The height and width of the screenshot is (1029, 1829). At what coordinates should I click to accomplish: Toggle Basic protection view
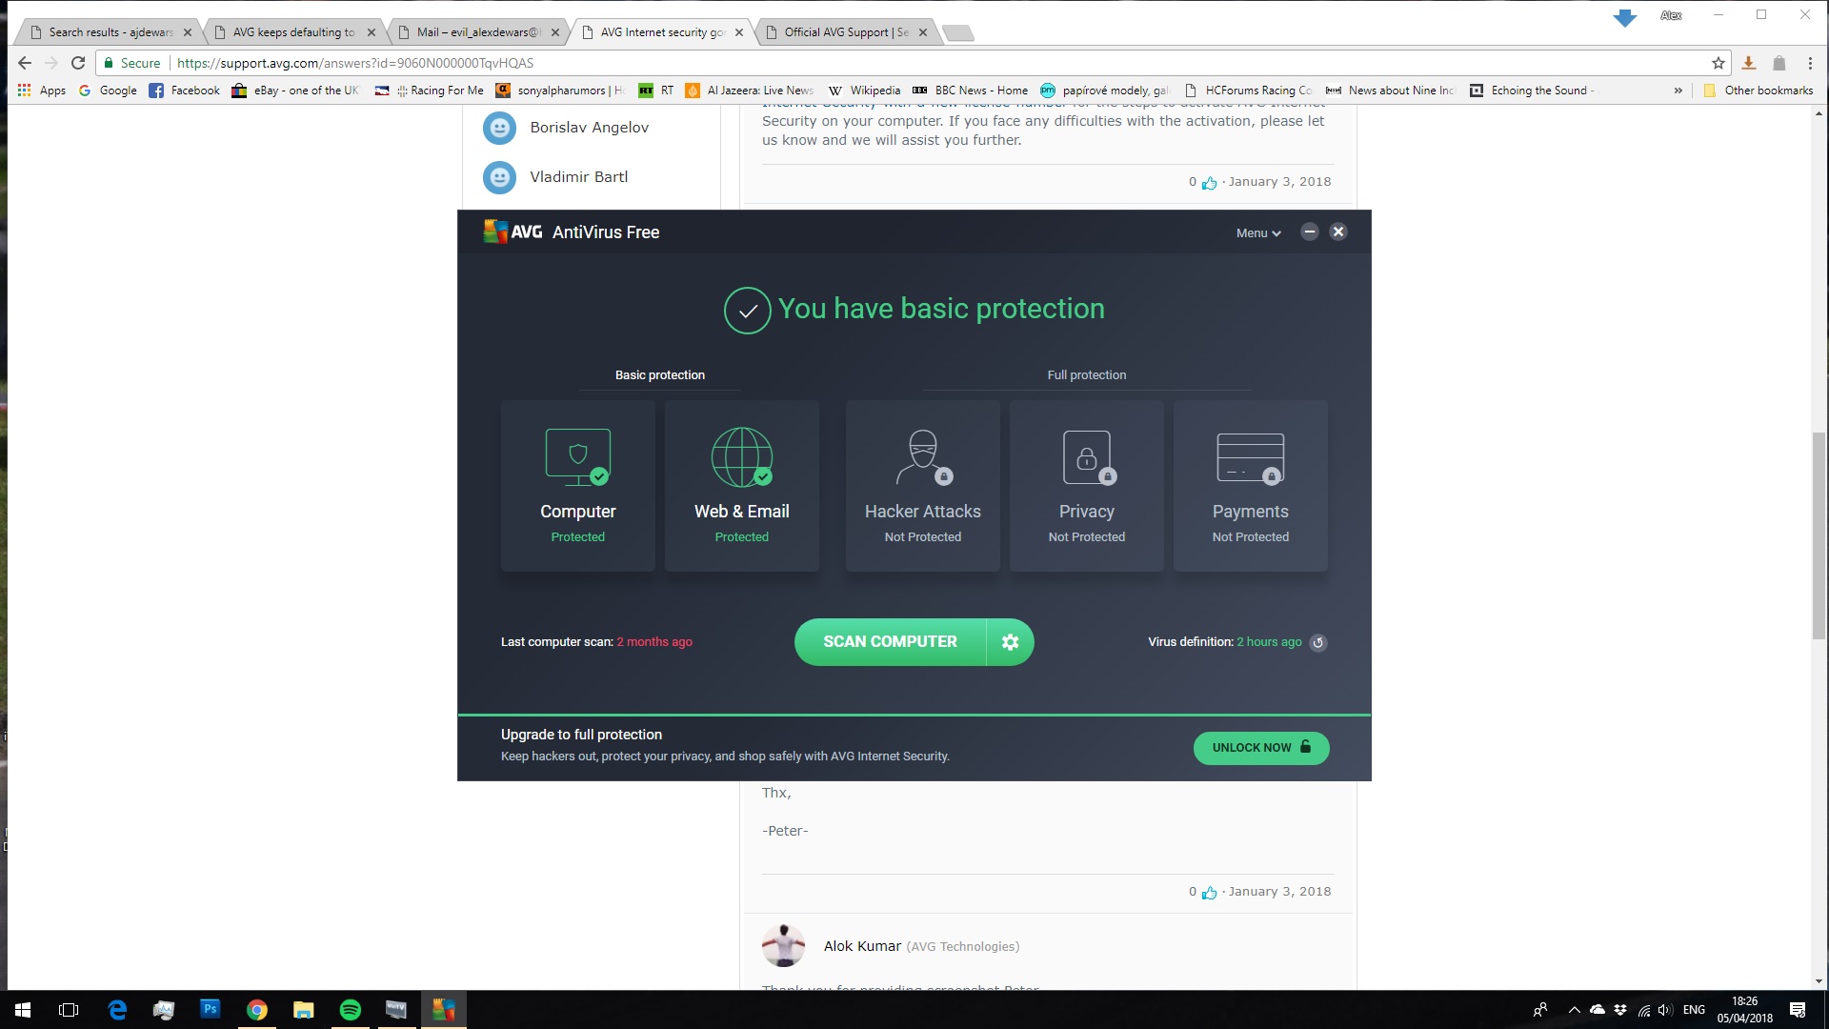(x=658, y=374)
